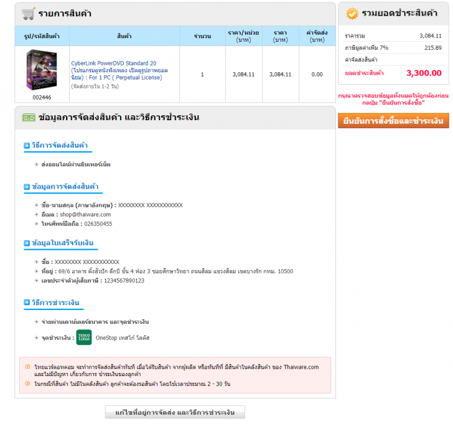453x424 pixels.
Task: Click the total amount 3,300.00
Action: tap(424, 73)
